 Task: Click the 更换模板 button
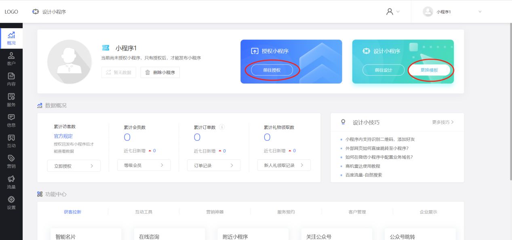430,70
